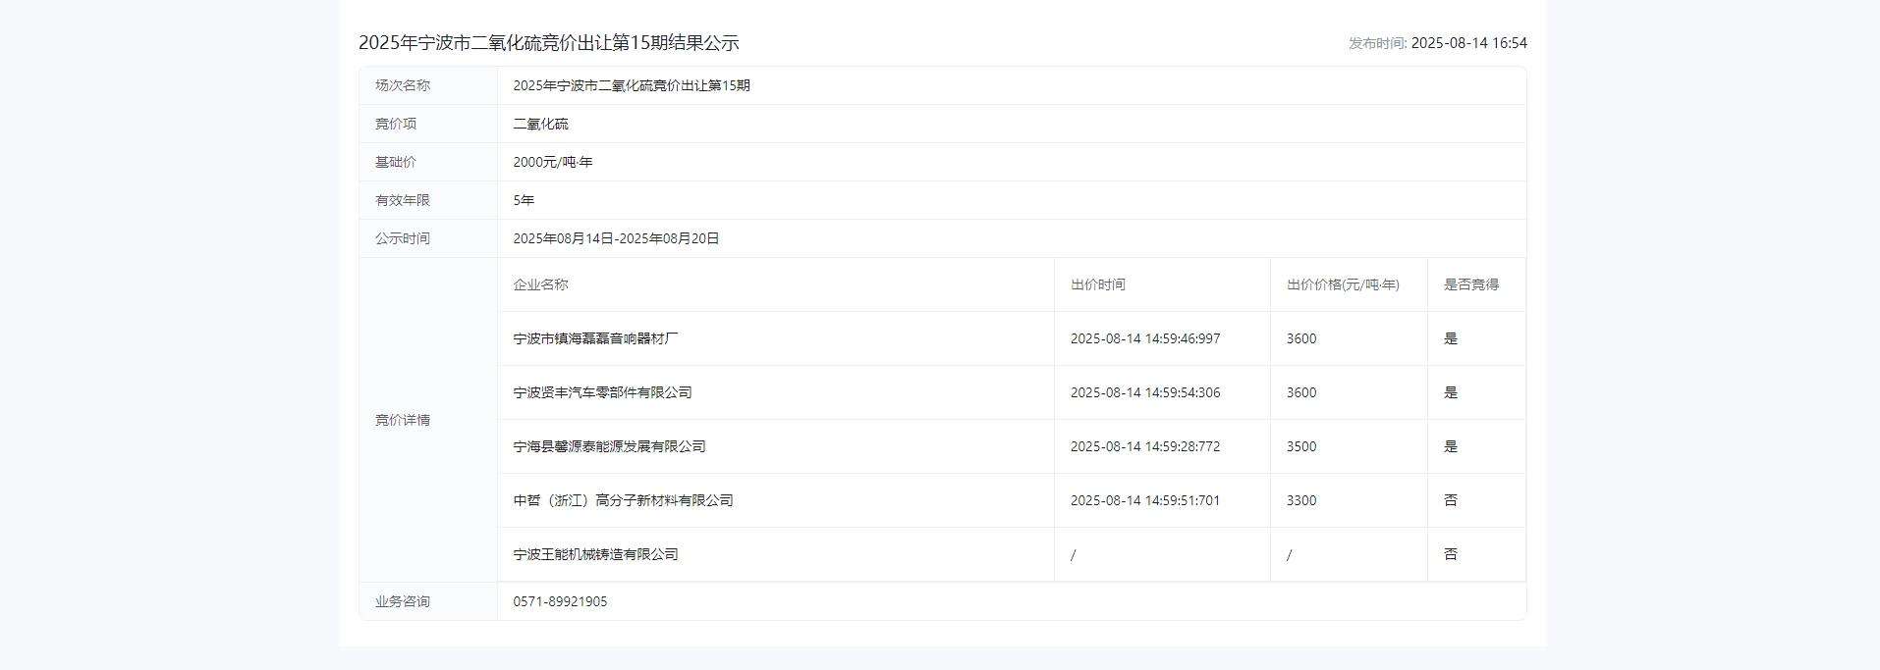Click the 3500 bid price cell
The width and height of the screenshot is (1880, 670).
coord(1301,446)
